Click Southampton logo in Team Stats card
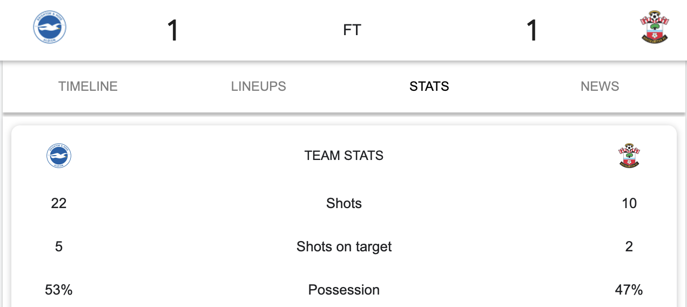The height and width of the screenshot is (307, 687). (629, 156)
